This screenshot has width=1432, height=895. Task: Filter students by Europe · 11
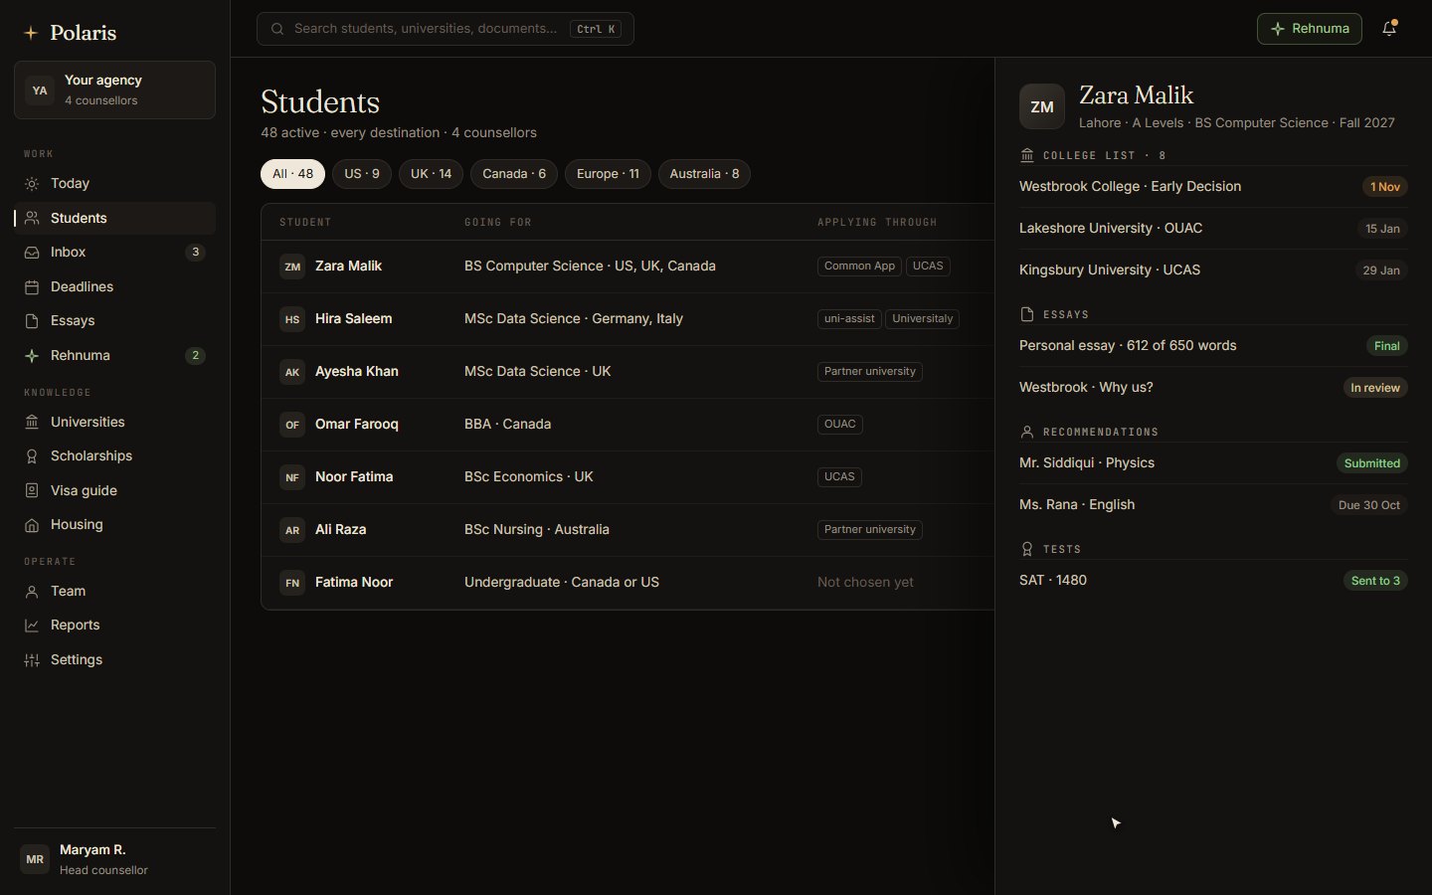click(608, 174)
